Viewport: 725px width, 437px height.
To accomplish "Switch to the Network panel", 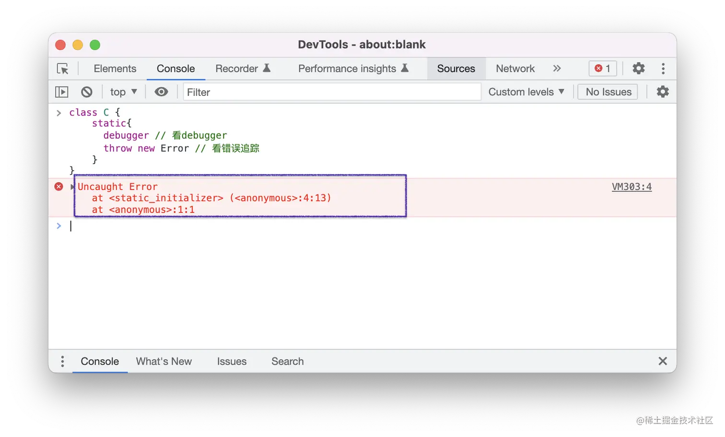I will click(x=515, y=68).
